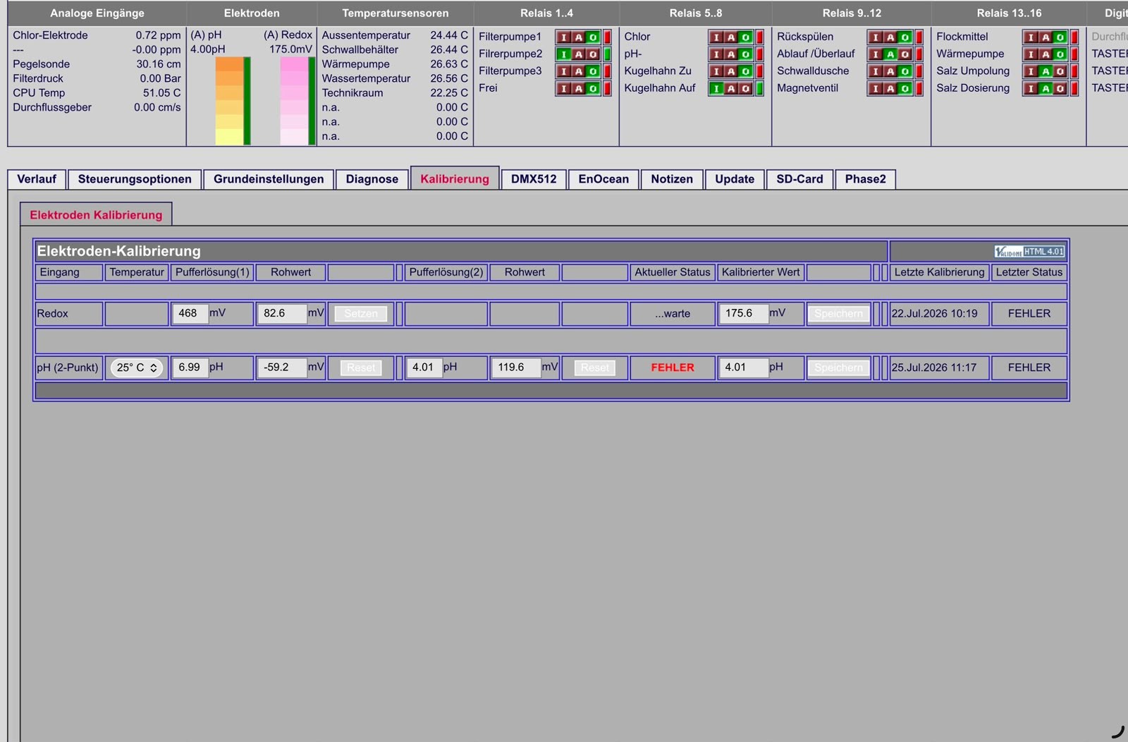
Task: Click Setzen button in Redox row
Action: pyautogui.click(x=361, y=314)
